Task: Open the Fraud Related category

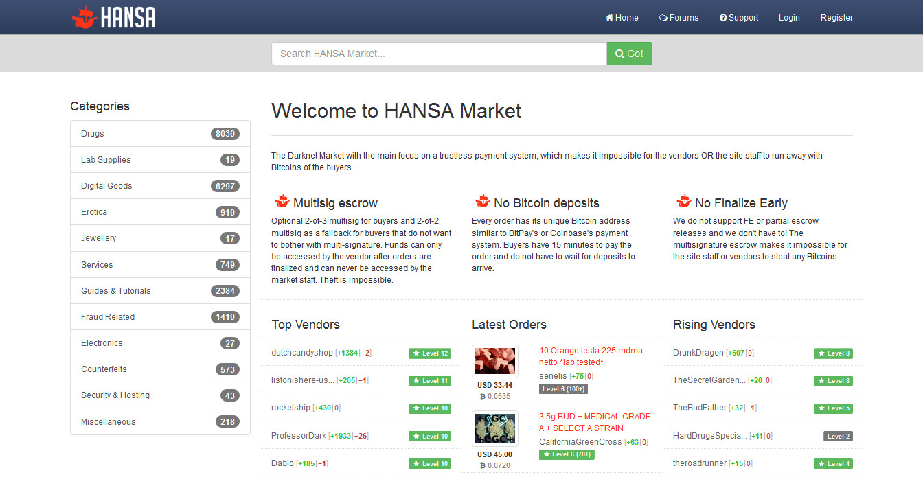Action: (x=160, y=317)
